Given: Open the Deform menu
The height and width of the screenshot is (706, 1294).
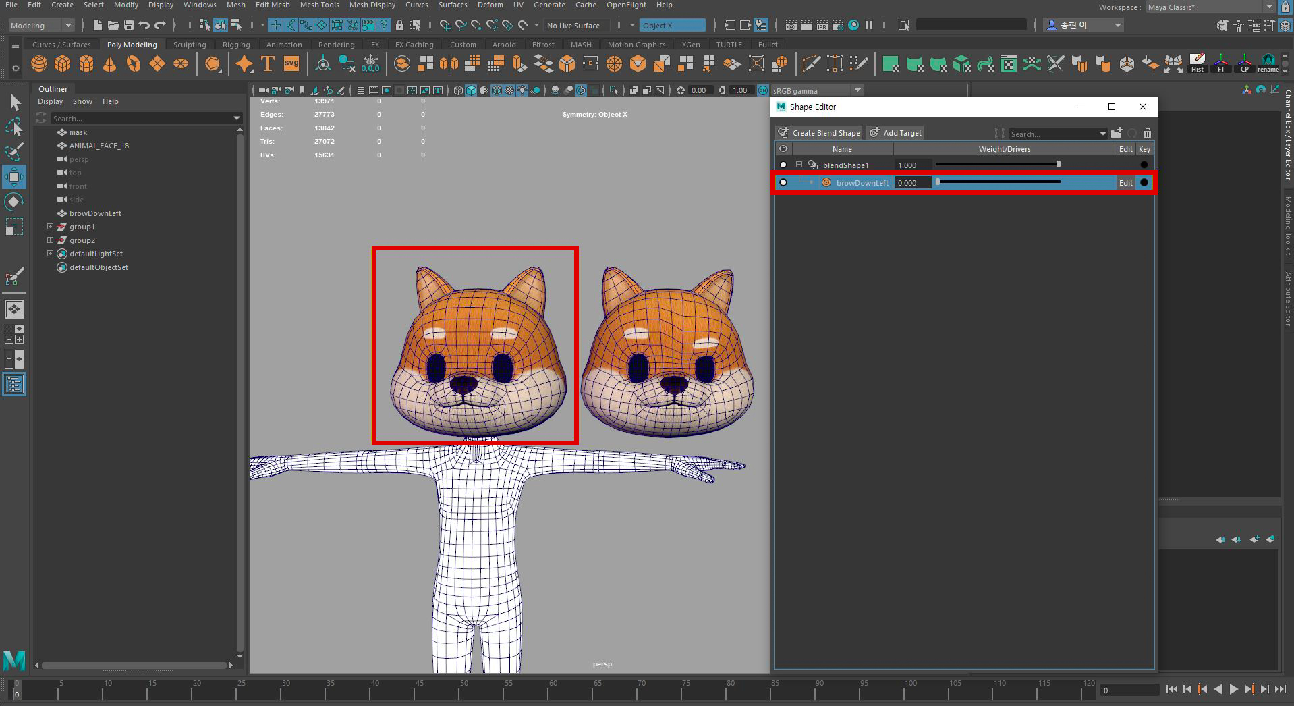Looking at the screenshot, I should click(490, 5).
